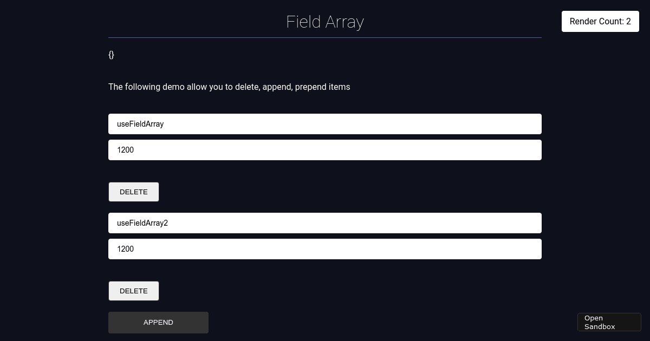Image resolution: width=650 pixels, height=341 pixels.
Task: Click the render counter in the top-right
Action: 600,22
